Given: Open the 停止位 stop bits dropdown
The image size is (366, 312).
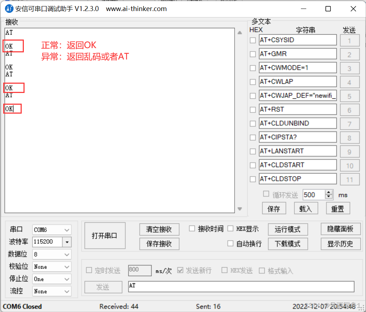Looking at the screenshot, I should (66, 279).
